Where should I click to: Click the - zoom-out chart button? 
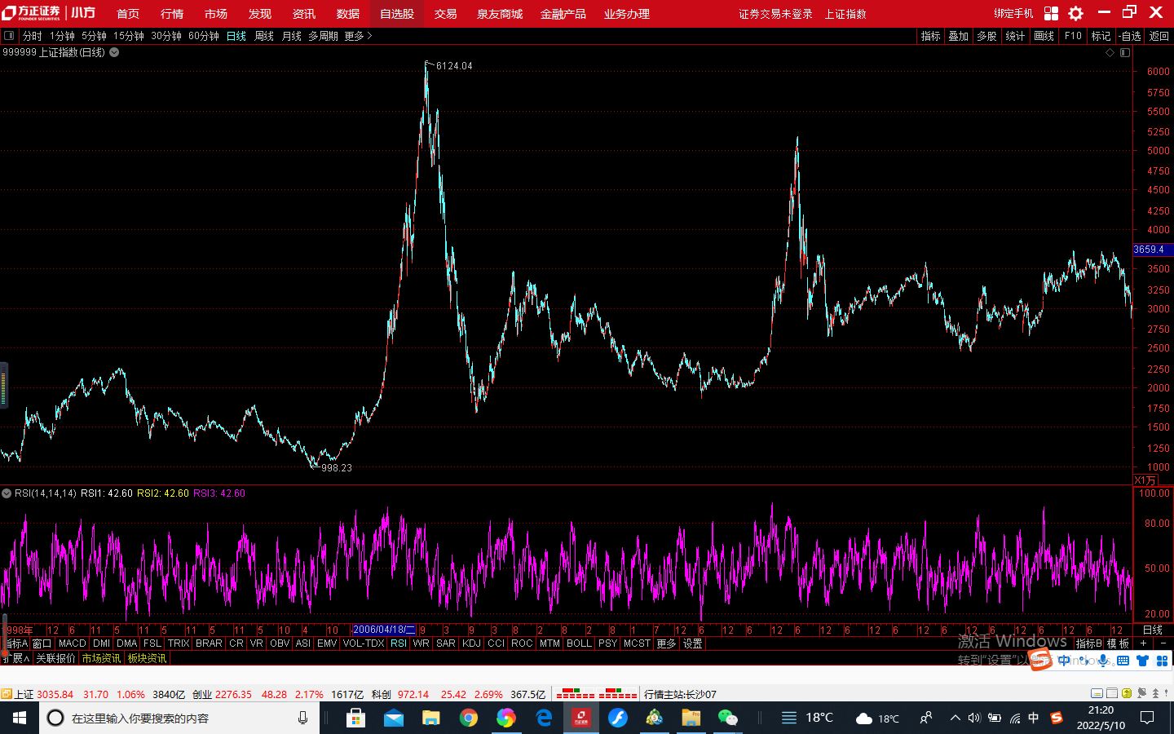point(1163,643)
